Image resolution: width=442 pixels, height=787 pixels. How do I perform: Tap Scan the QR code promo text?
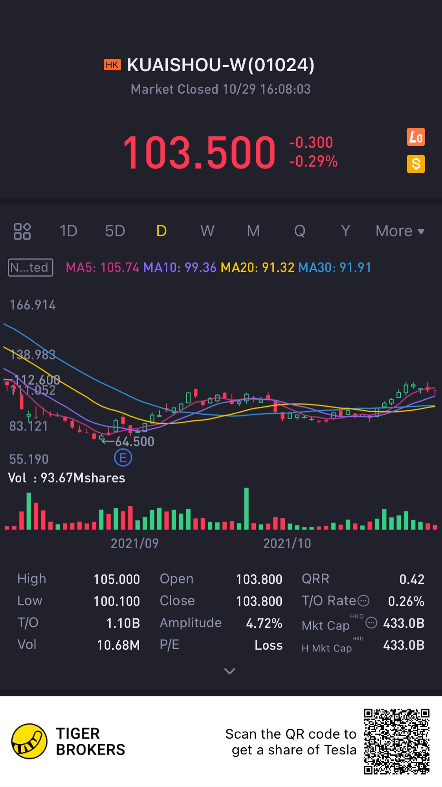(x=291, y=742)
